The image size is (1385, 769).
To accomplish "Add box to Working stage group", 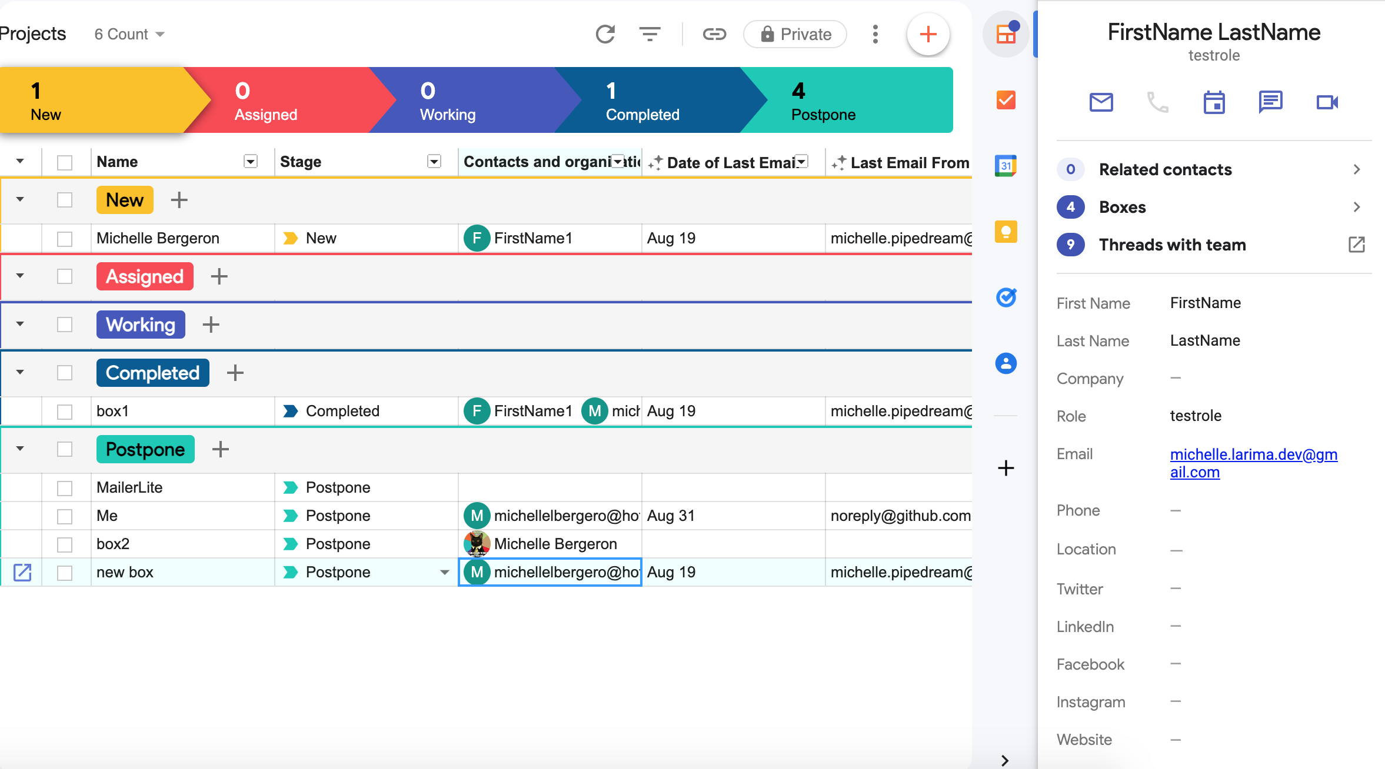I will (x=211, y=325).
